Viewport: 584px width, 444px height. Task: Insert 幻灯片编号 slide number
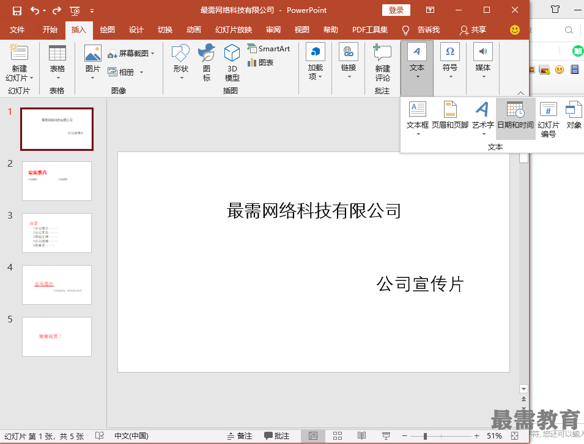[549, 119]
